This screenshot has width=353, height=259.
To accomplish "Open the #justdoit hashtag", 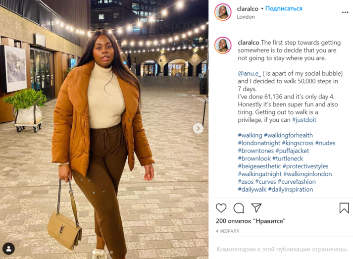I will click(x=304, y=120).
